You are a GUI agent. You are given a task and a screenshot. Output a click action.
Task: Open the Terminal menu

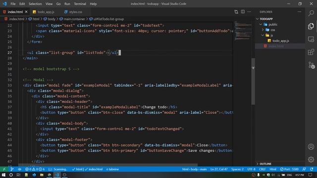tap(80, 4)
